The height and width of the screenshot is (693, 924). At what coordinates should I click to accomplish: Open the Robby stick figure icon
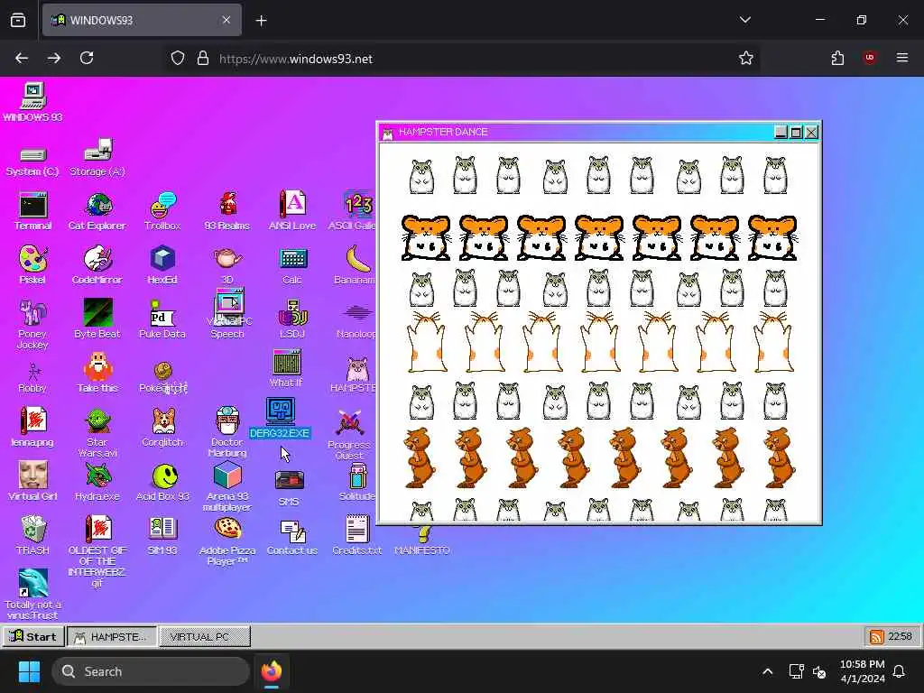pos(32,378)
